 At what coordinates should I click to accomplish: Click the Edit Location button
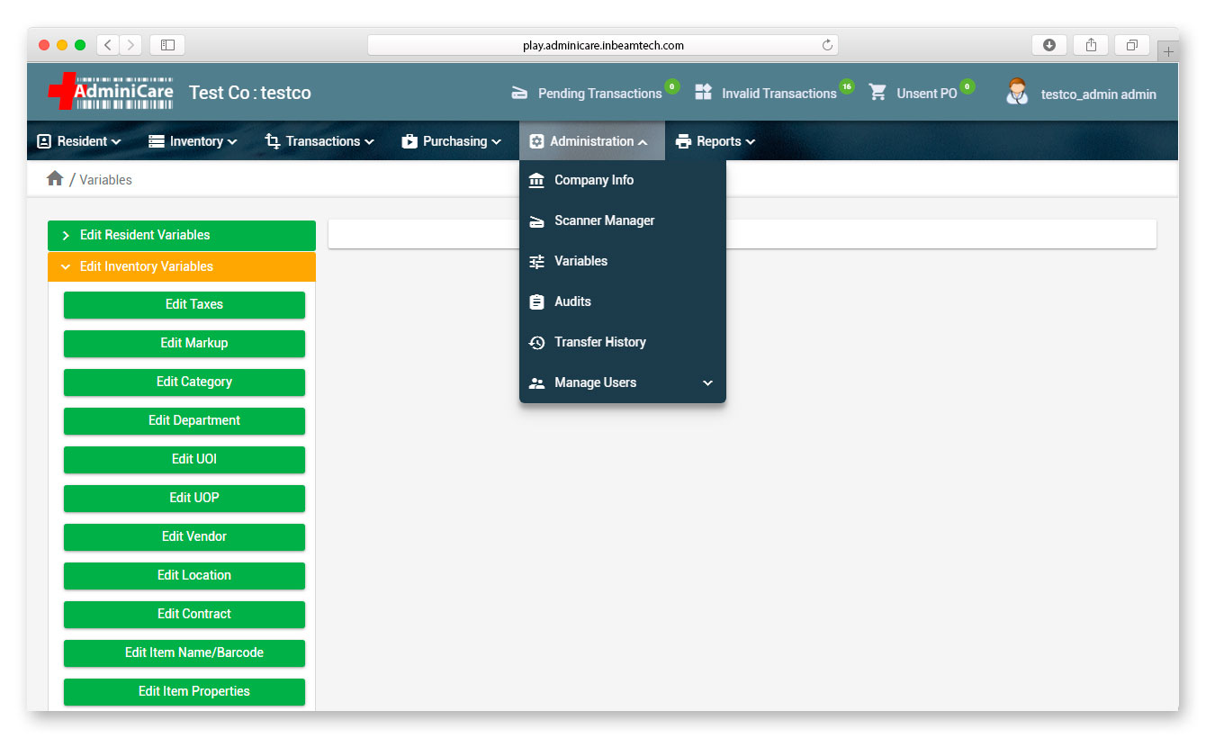pyautogui.click(x=184, y=575)
